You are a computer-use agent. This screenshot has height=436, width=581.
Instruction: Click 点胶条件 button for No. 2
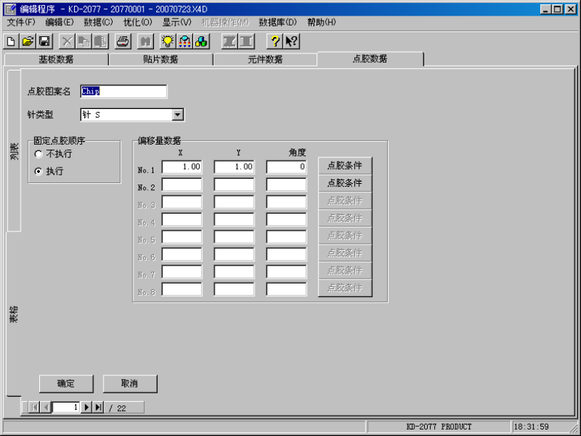tap(345, 183)
